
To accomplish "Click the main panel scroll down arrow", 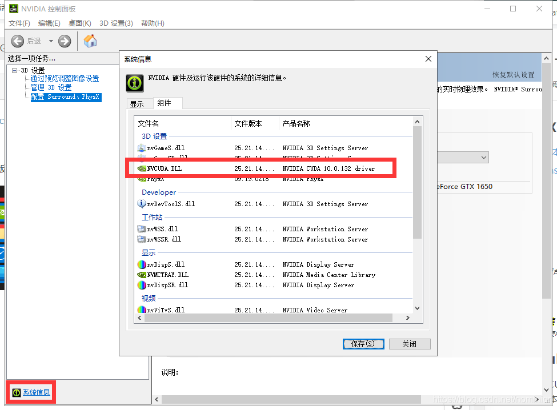I will coord(546,390).
